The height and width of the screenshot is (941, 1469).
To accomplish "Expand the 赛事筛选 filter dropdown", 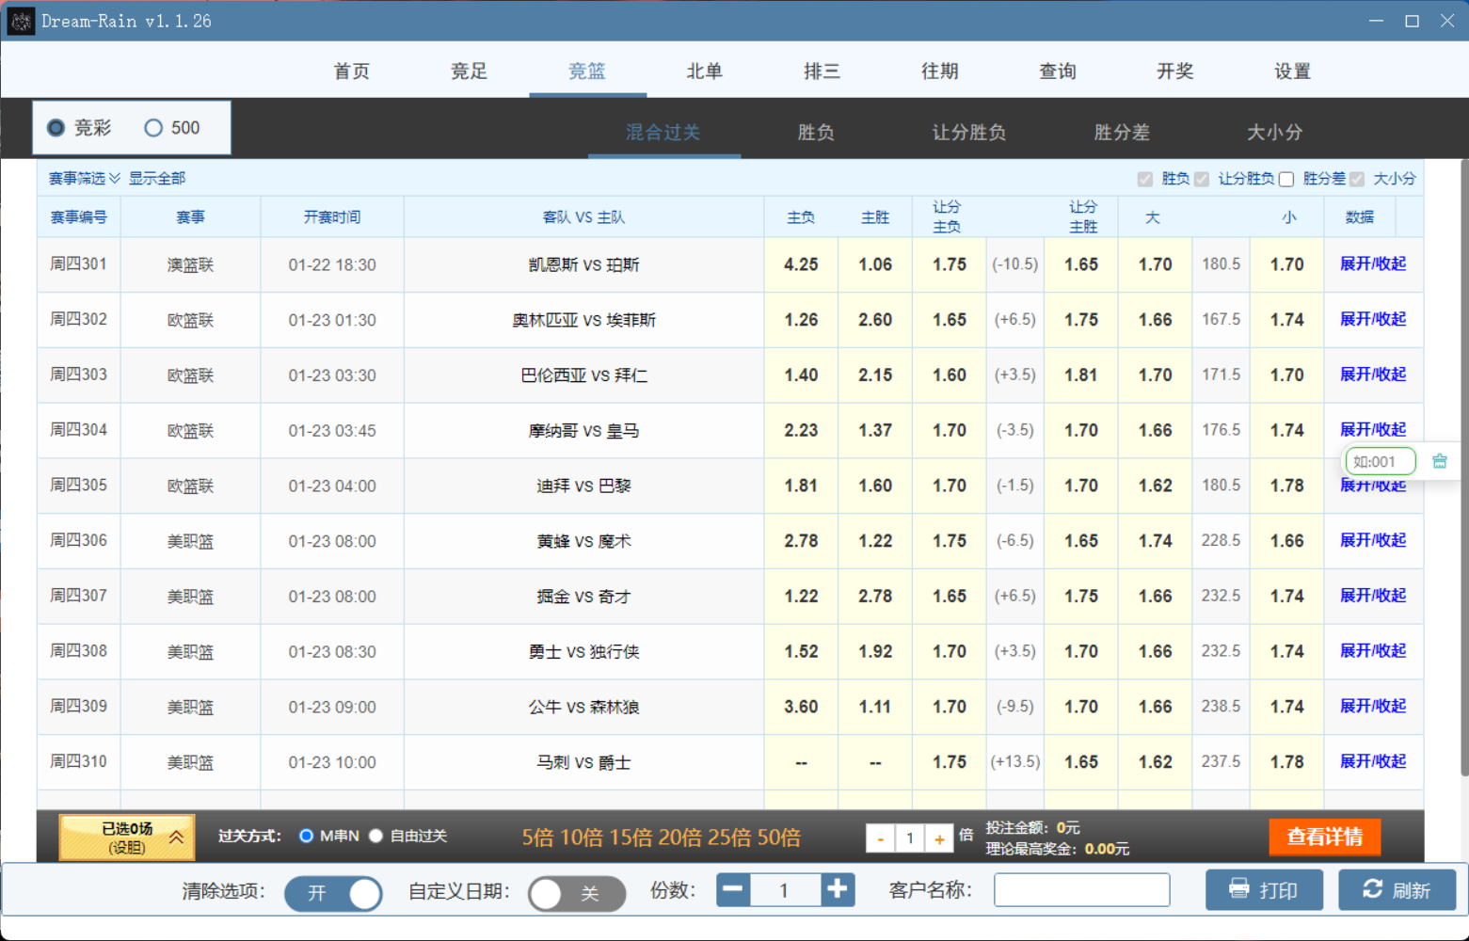I will [84, 178].
